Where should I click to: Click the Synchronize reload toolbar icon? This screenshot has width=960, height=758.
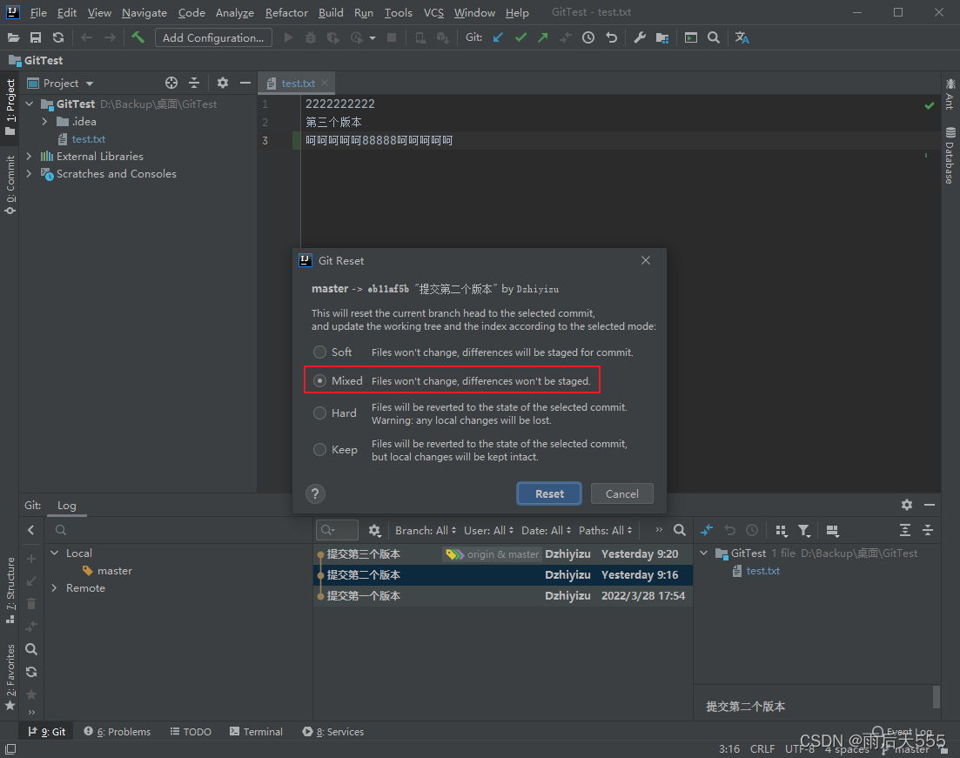click(x=58, y=38)
